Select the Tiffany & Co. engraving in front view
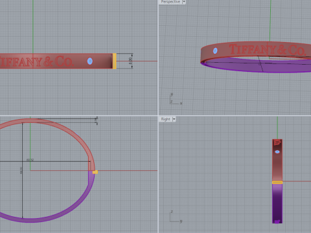 (36, 61)
